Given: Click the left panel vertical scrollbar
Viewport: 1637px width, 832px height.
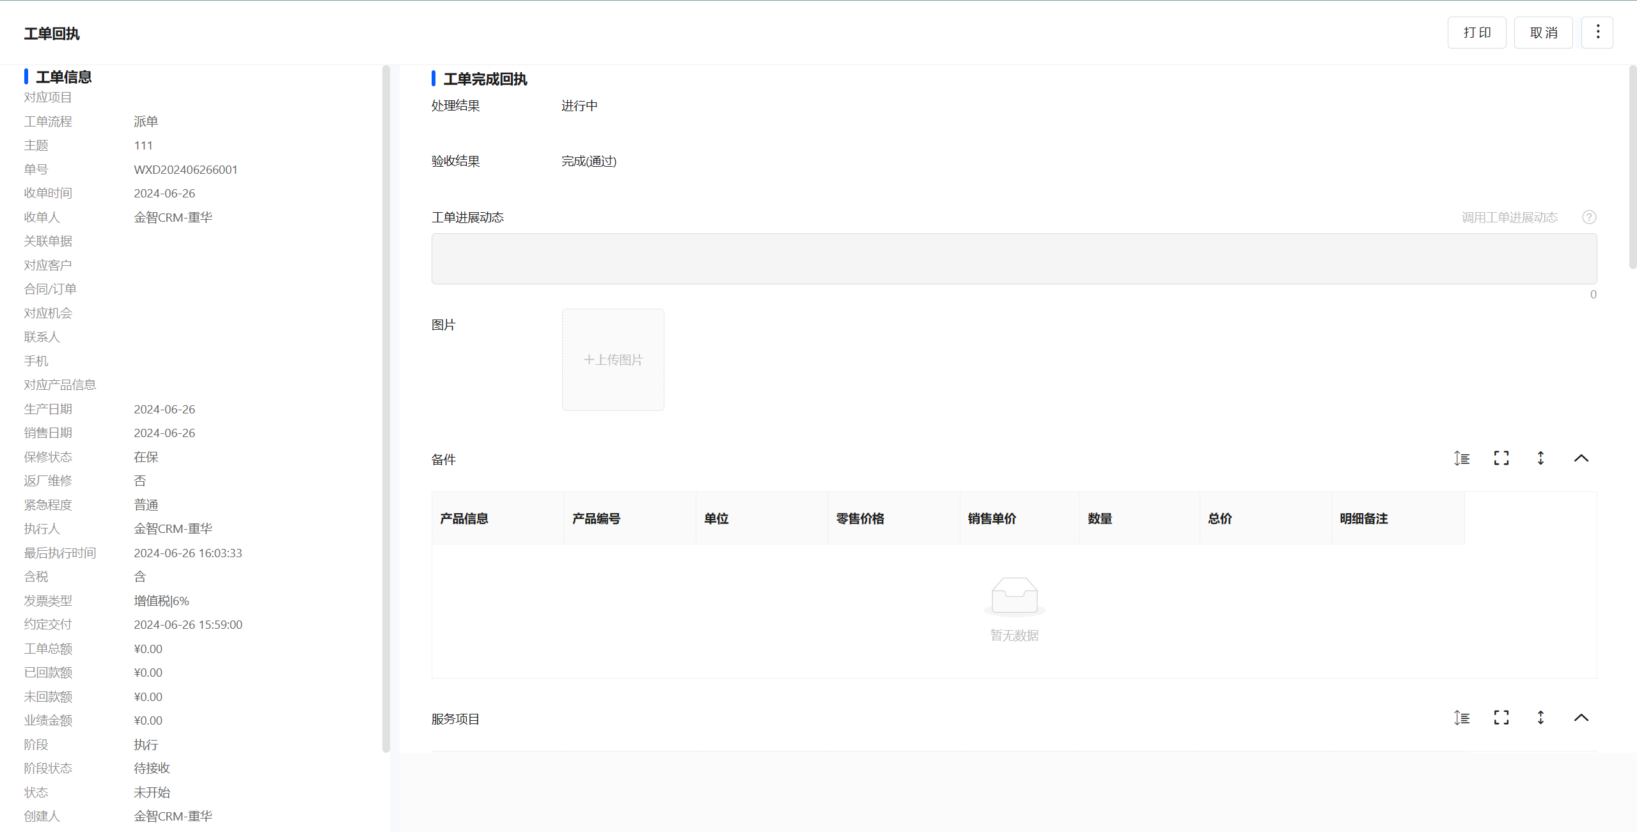Looking at the screenshot, I should pyautogui.click(x=386, y=409).
